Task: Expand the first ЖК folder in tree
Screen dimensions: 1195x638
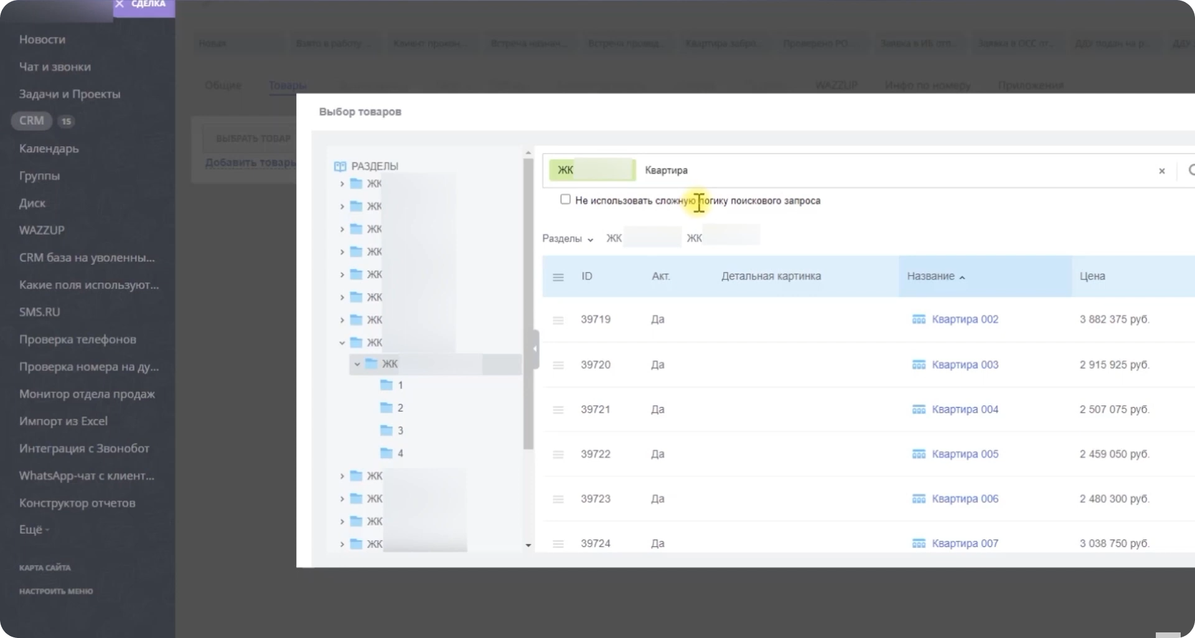Action: pyautogui.click(x=342, y=184)
